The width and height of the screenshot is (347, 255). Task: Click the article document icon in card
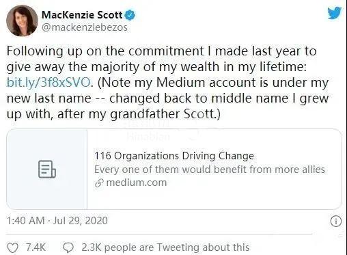(47, 169)
